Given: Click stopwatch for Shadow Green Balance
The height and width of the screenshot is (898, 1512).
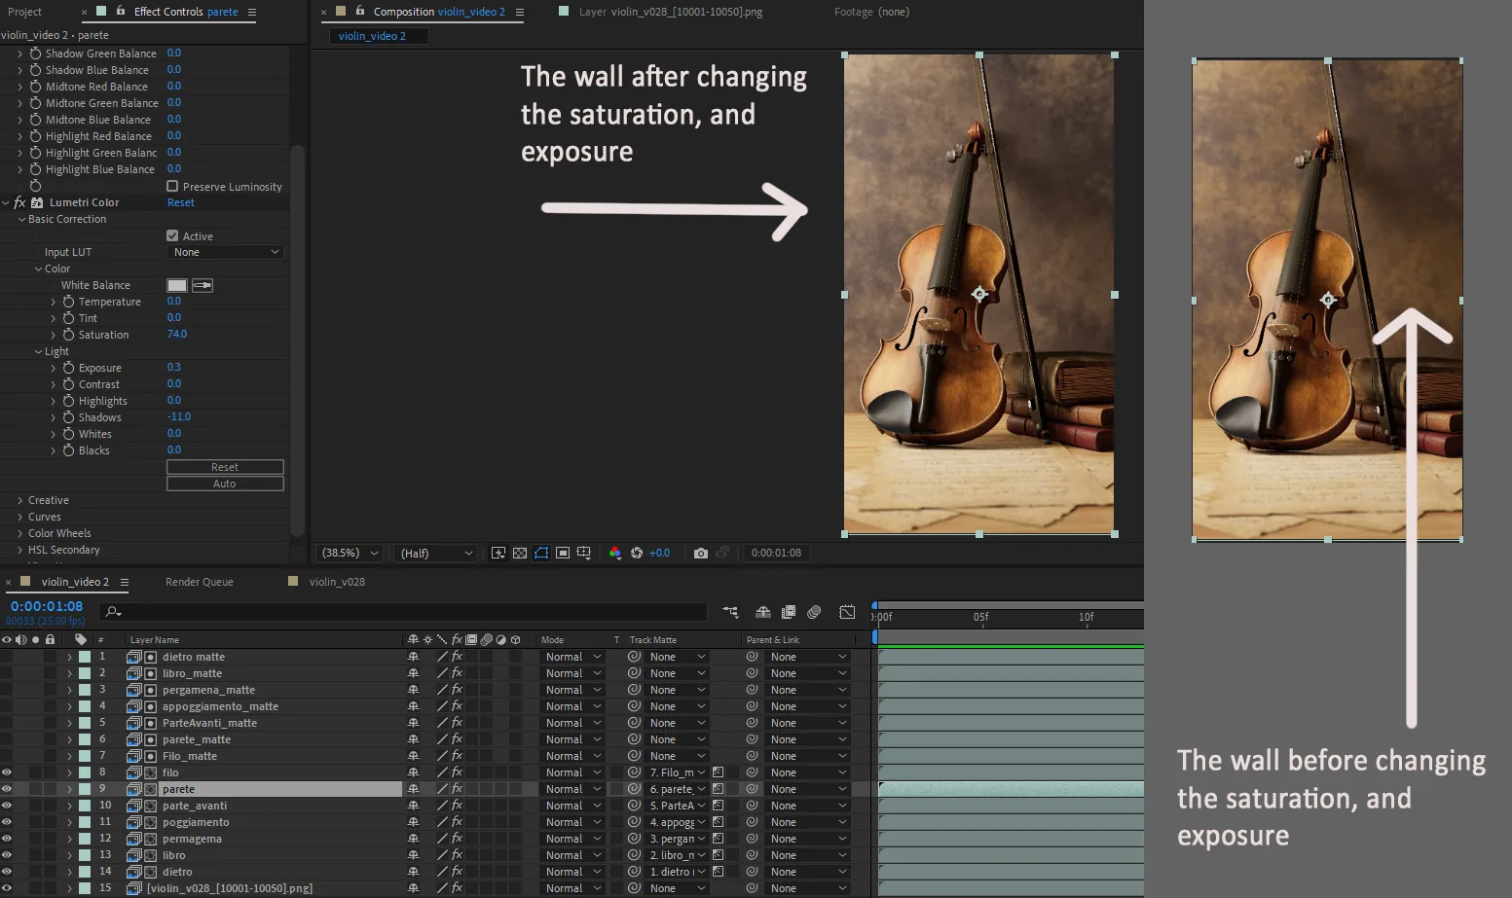Looking at the screenshot, I should click(35, 54).
